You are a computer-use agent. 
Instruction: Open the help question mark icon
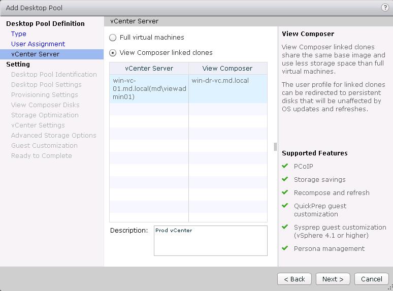point(384,8)
